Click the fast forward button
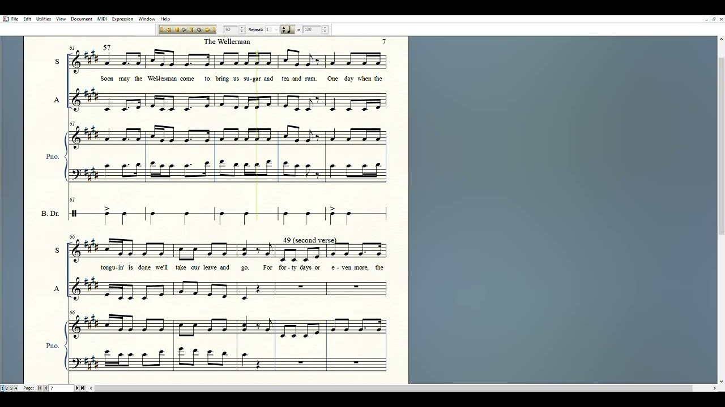Viewport: 725px width, 407px height. (x=207, y=29)
